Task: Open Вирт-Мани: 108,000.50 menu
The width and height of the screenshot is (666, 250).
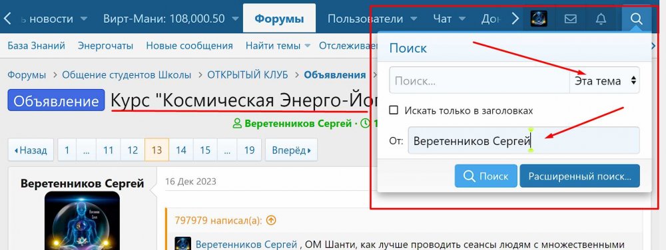Action: [164, 19]
